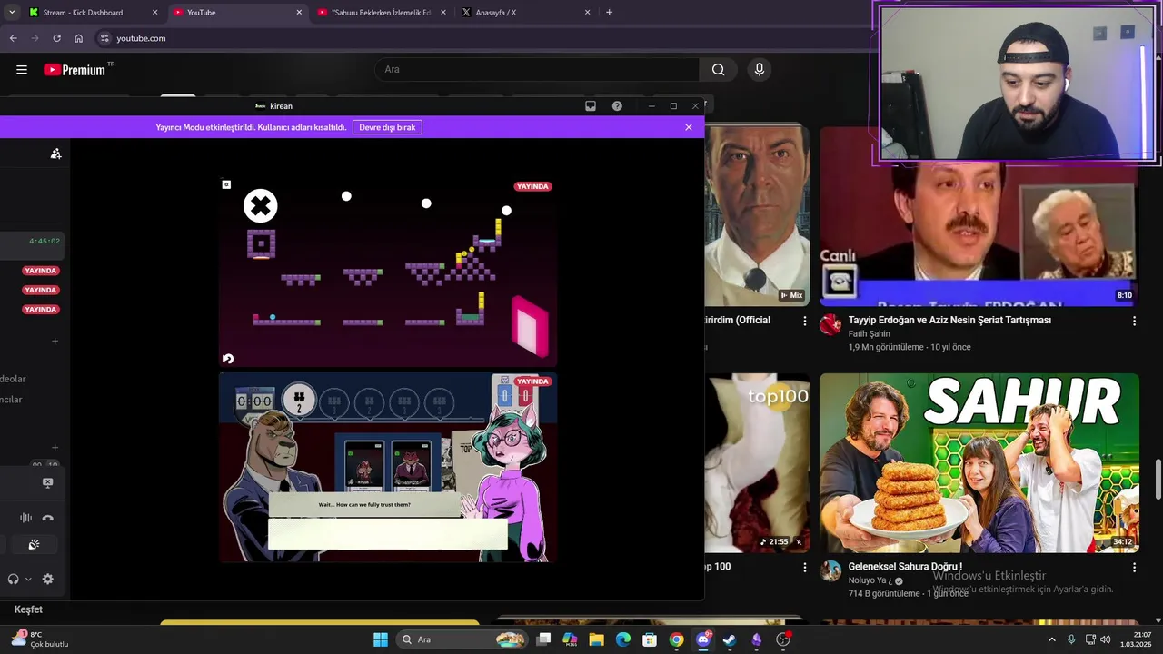The image size is (1163, 654).
Task: Open Discord user settings gear
Action: tap(48, 579)
